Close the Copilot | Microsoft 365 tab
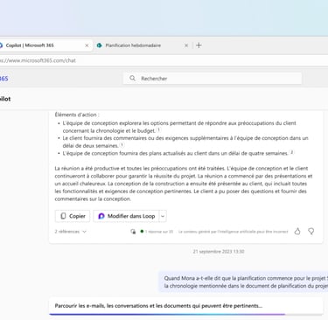Image resolution: width=328 pixels, height=320 pixels. coord(87,45)
